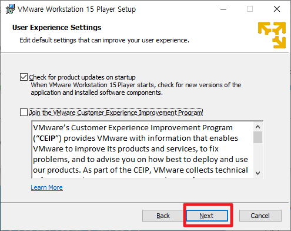291x231 pixels.
Task: Minimize the VMware Setup window
Action: (x=223, y=9)
